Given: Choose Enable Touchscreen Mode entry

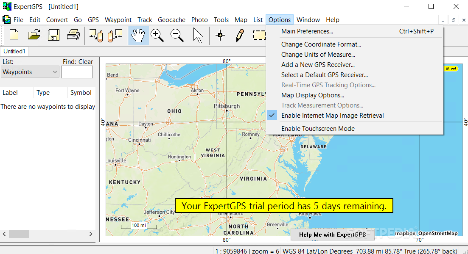Looking at the screenshot, I should click(354, 129).
